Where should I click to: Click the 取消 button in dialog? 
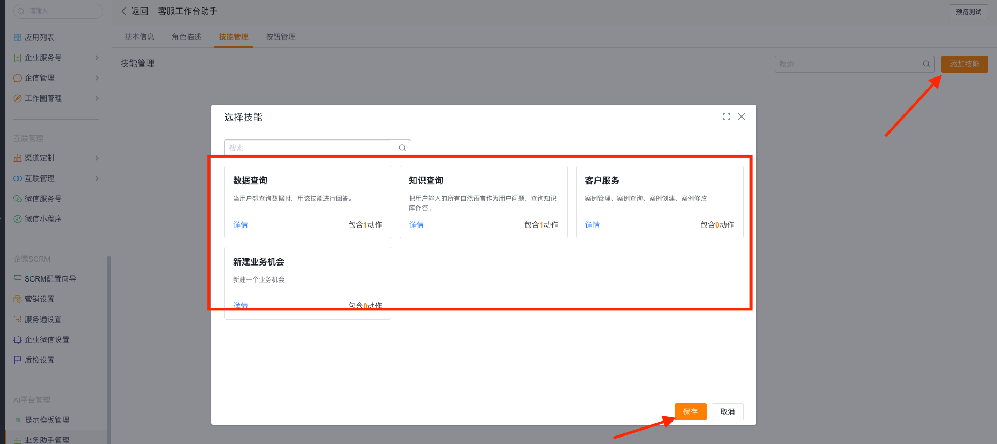[x=727, y=412]
